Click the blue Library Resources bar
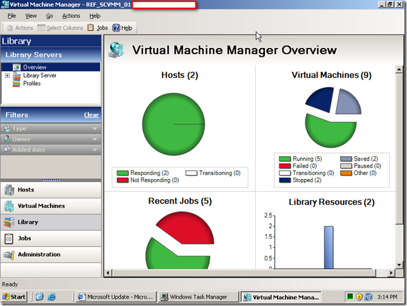The image size is (407, 306). [329, 247]
